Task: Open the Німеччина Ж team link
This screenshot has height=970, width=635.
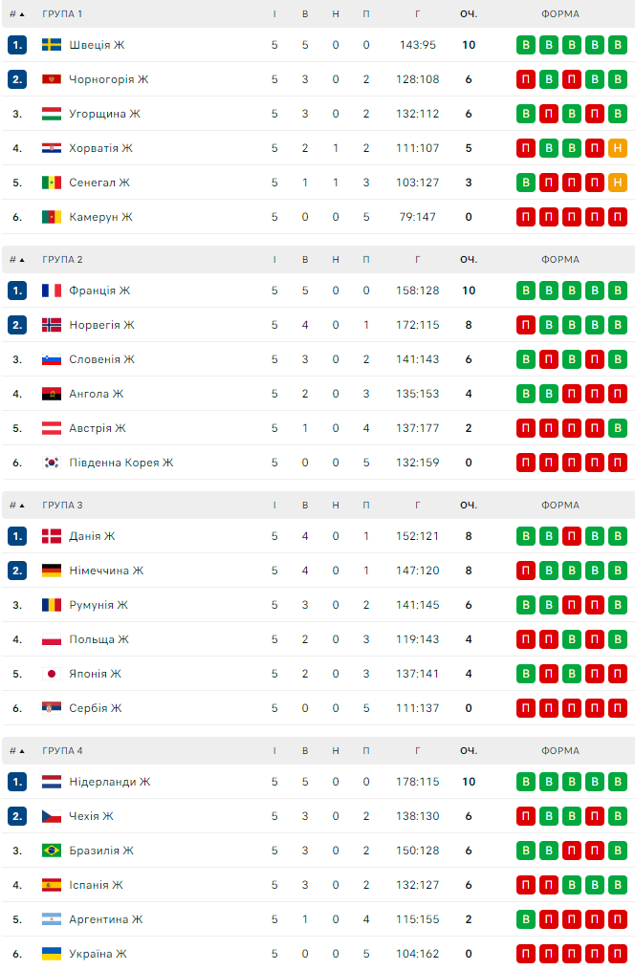Action: click(106, 571)
